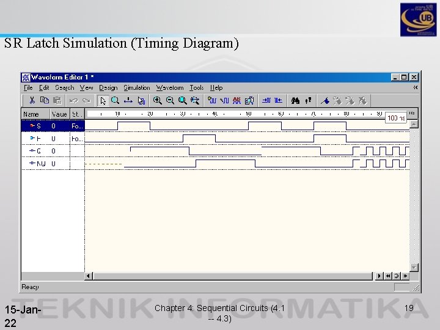Click the red AB signal compare icon

[237, 100]
